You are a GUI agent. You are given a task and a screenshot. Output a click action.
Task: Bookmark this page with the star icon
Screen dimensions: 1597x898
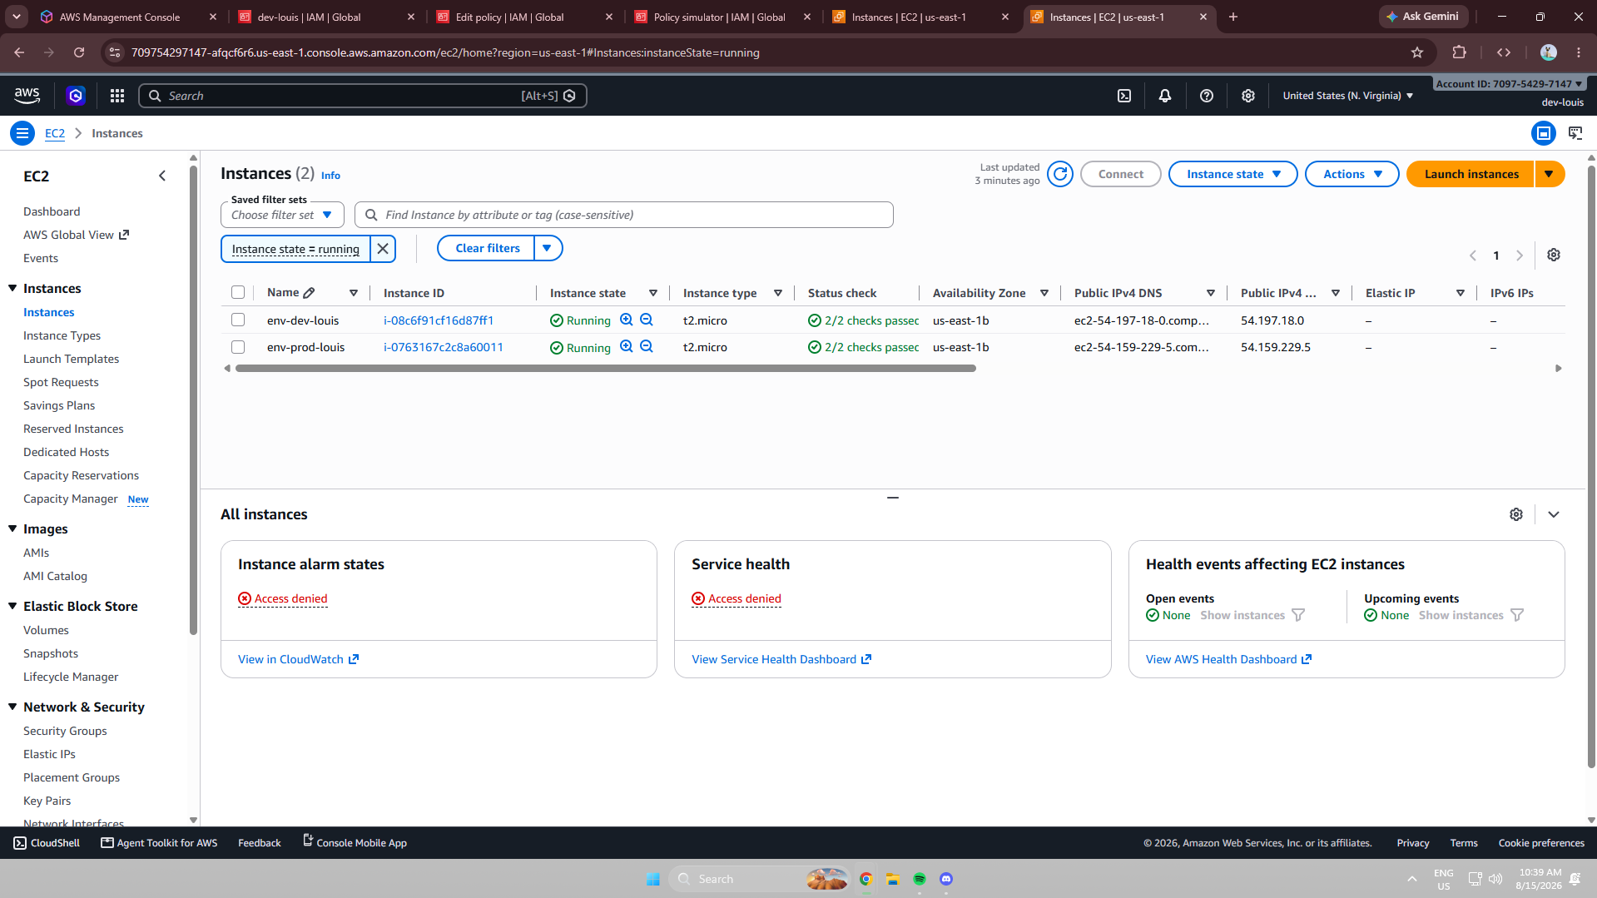1417,52
